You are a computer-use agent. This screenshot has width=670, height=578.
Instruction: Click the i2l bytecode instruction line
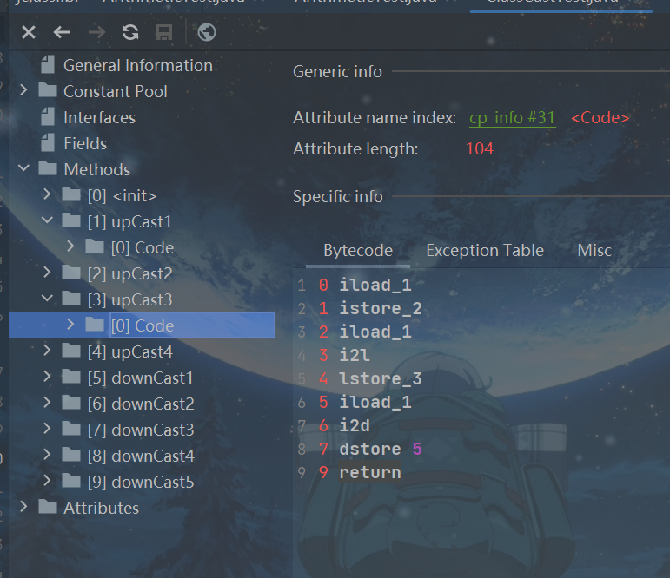(x=354, y=355)
